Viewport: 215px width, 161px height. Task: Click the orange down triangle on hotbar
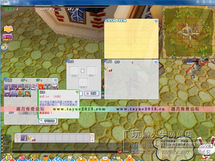coord(17,141)
